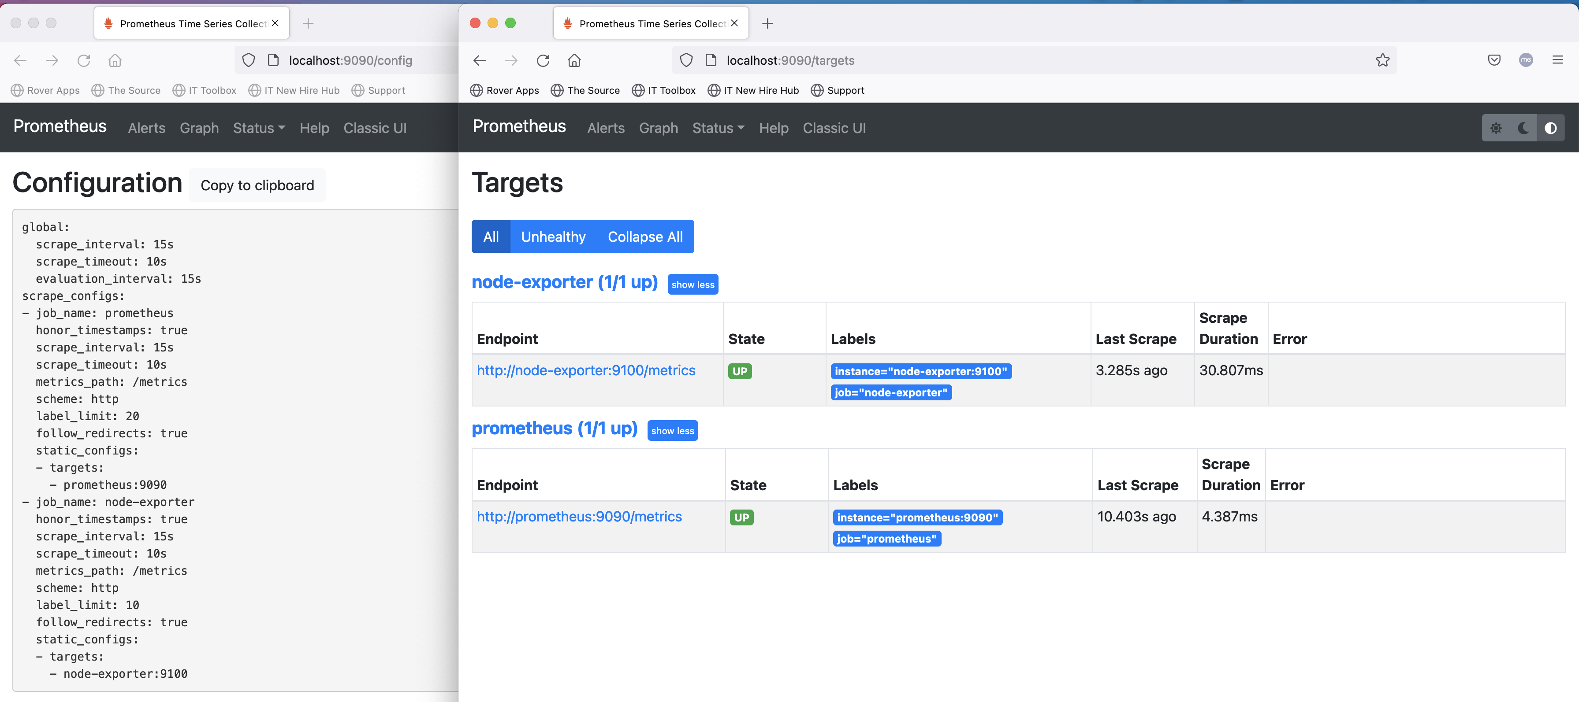Close the config Prometheus tab

tap(275, 22)
